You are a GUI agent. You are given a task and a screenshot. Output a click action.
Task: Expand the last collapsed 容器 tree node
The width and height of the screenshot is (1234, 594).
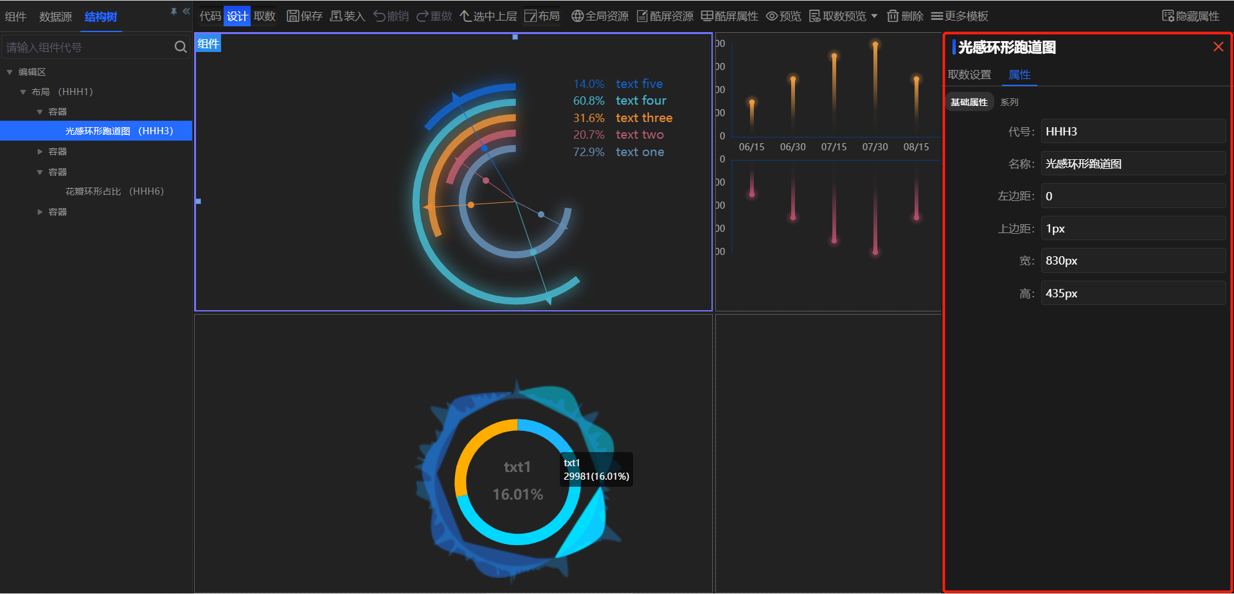(x=40, y=212)
